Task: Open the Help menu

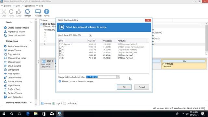Action: pos(41,6)
